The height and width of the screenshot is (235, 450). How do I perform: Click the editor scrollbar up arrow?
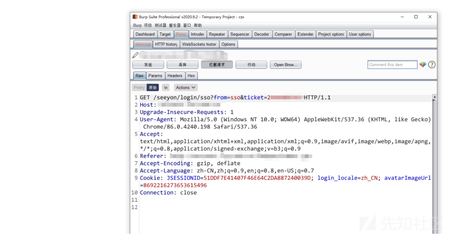click(435, 97)
